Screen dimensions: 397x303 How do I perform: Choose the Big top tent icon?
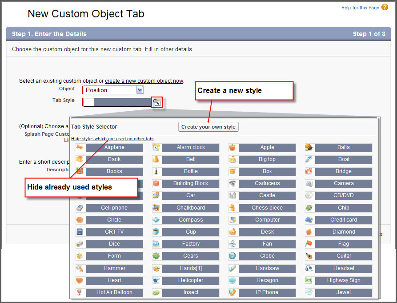coord(233,159)
